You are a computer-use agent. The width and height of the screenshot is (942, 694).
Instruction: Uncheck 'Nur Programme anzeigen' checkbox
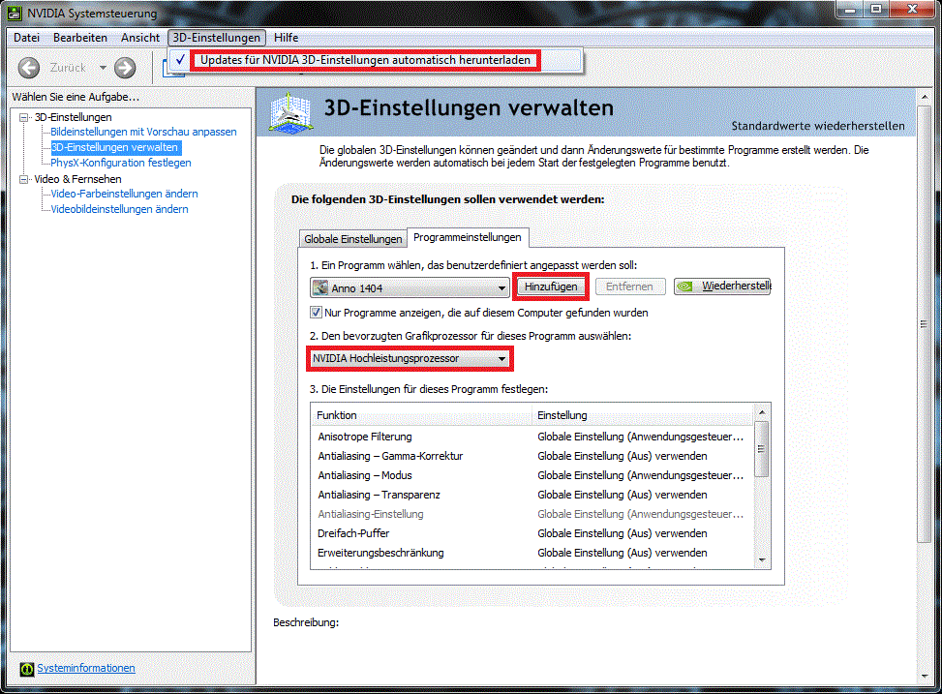[316, 313]
